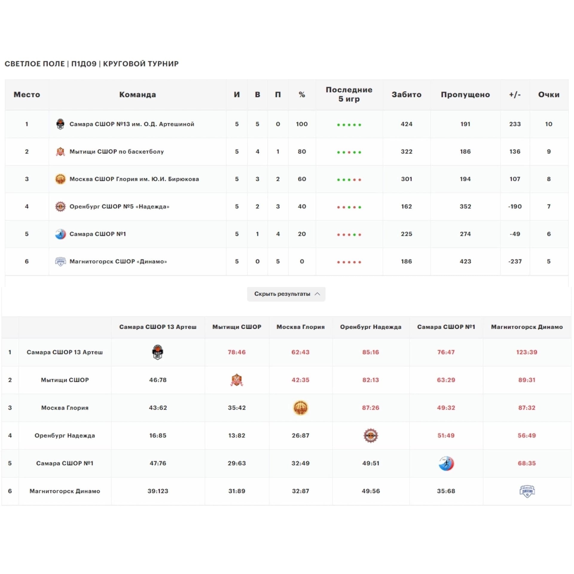The height and width of the screenshot is (574, 574).
Task: Click the Место column header
Action: coord(27,95)
